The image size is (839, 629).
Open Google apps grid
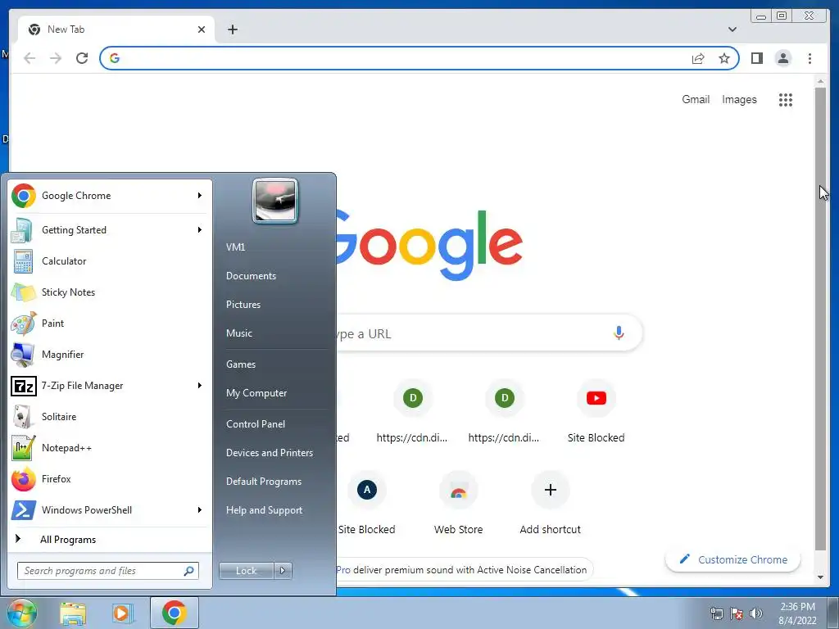coord(786,100)
